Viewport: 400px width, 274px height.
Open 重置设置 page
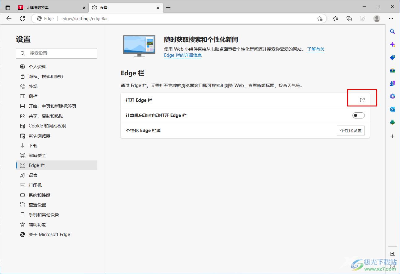pos(57,205)
